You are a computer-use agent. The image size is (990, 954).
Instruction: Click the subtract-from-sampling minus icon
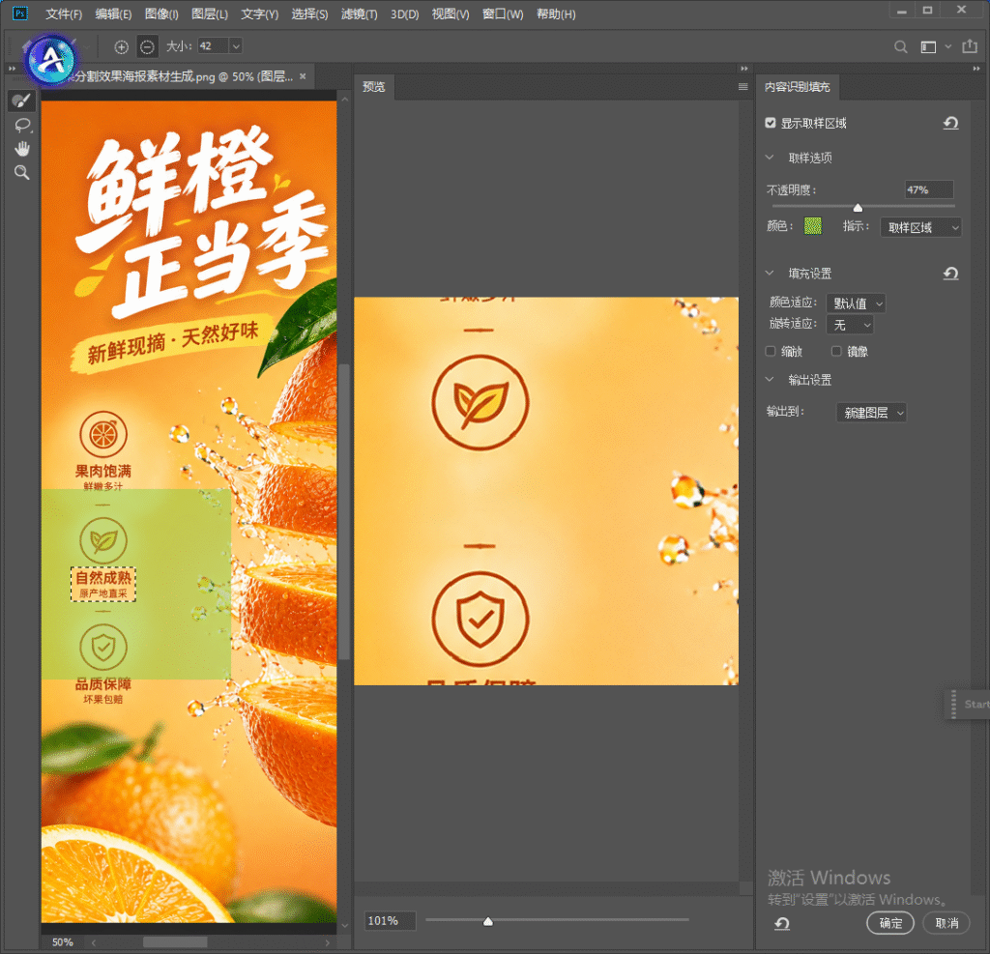click(x=147, y=46)
